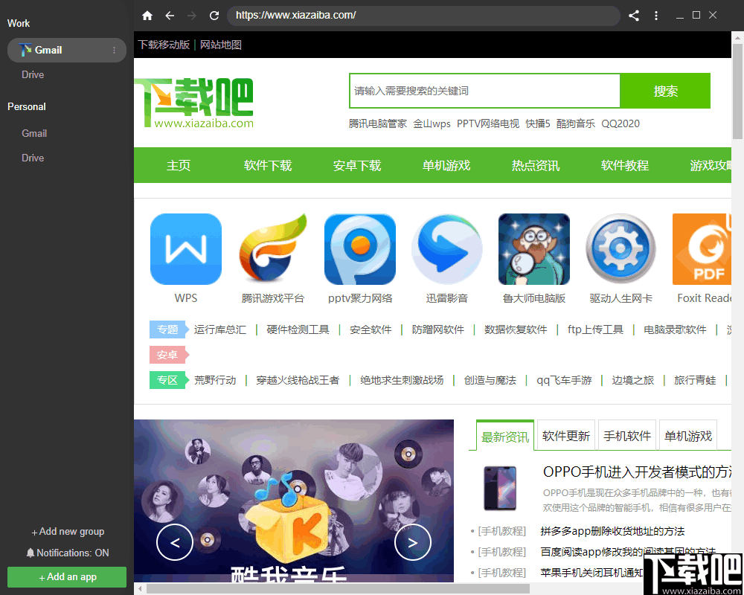Open the 热点资讯 navigation item

pos(535,166)
